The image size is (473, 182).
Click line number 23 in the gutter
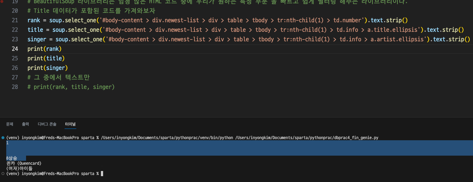coord(15,39)
